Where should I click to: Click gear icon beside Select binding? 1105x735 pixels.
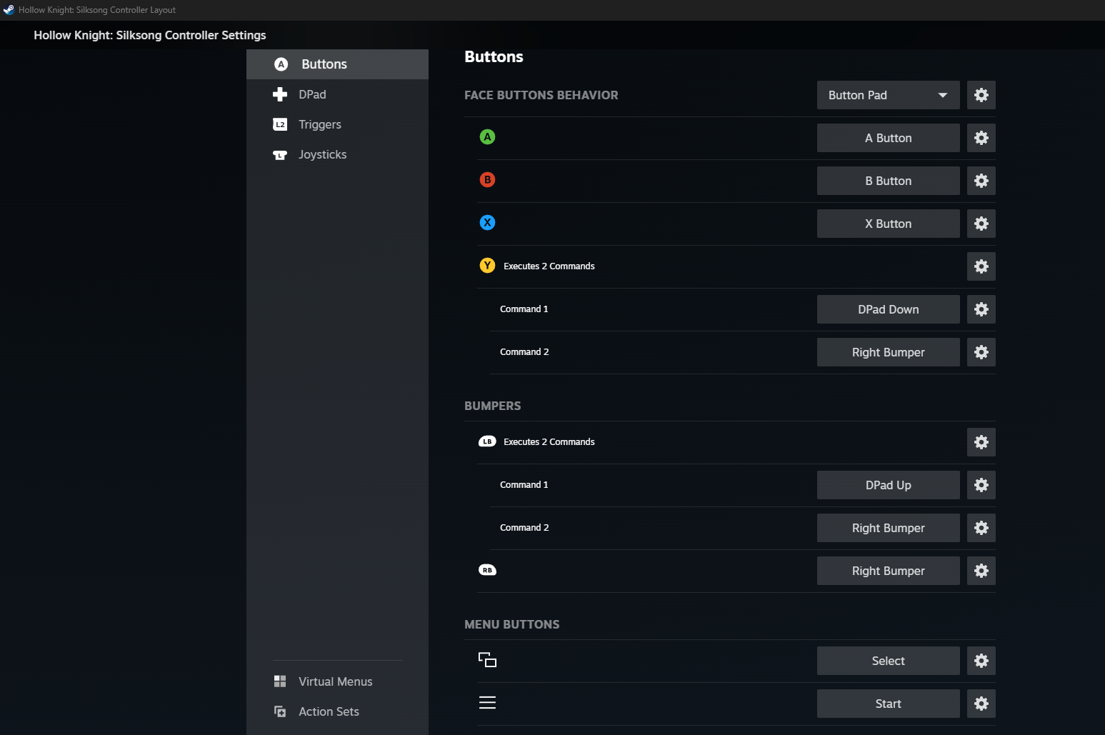pyautogui.click(x=981, y=661)
